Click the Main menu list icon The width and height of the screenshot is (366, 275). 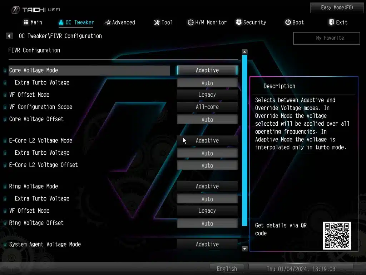(26, 23)
